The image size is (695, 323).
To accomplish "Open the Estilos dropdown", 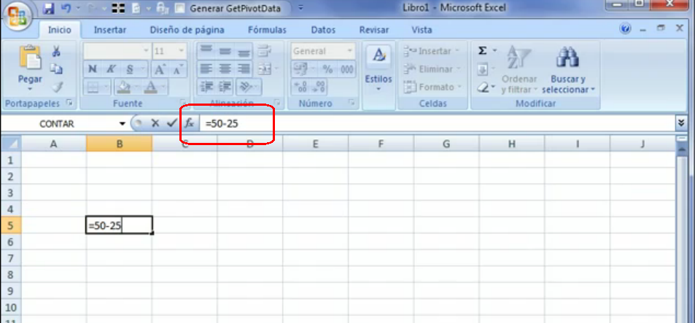I will point(378,89).
